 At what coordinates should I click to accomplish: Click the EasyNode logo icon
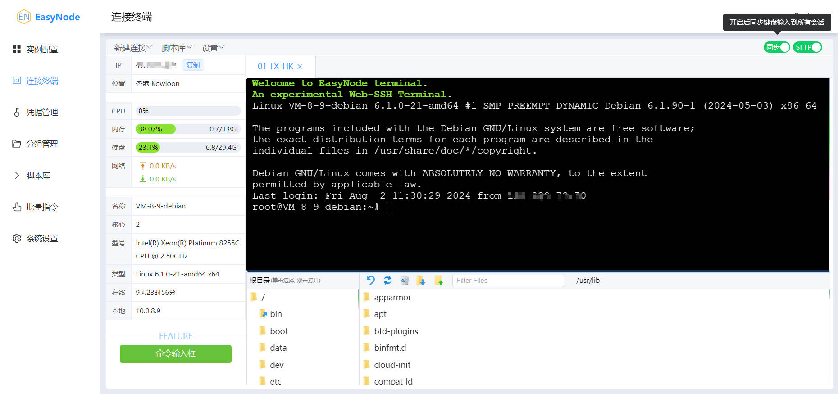click(x=24, y=17)
